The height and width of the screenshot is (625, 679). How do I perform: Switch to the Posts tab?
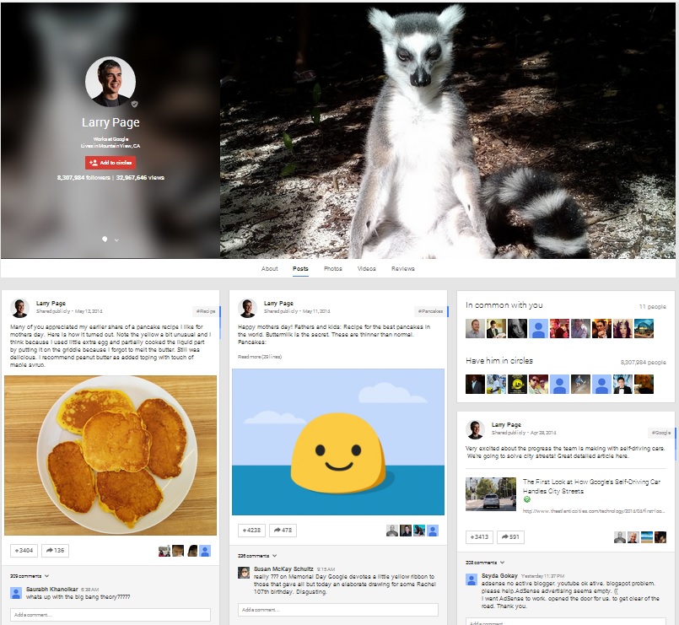[300, 268]
